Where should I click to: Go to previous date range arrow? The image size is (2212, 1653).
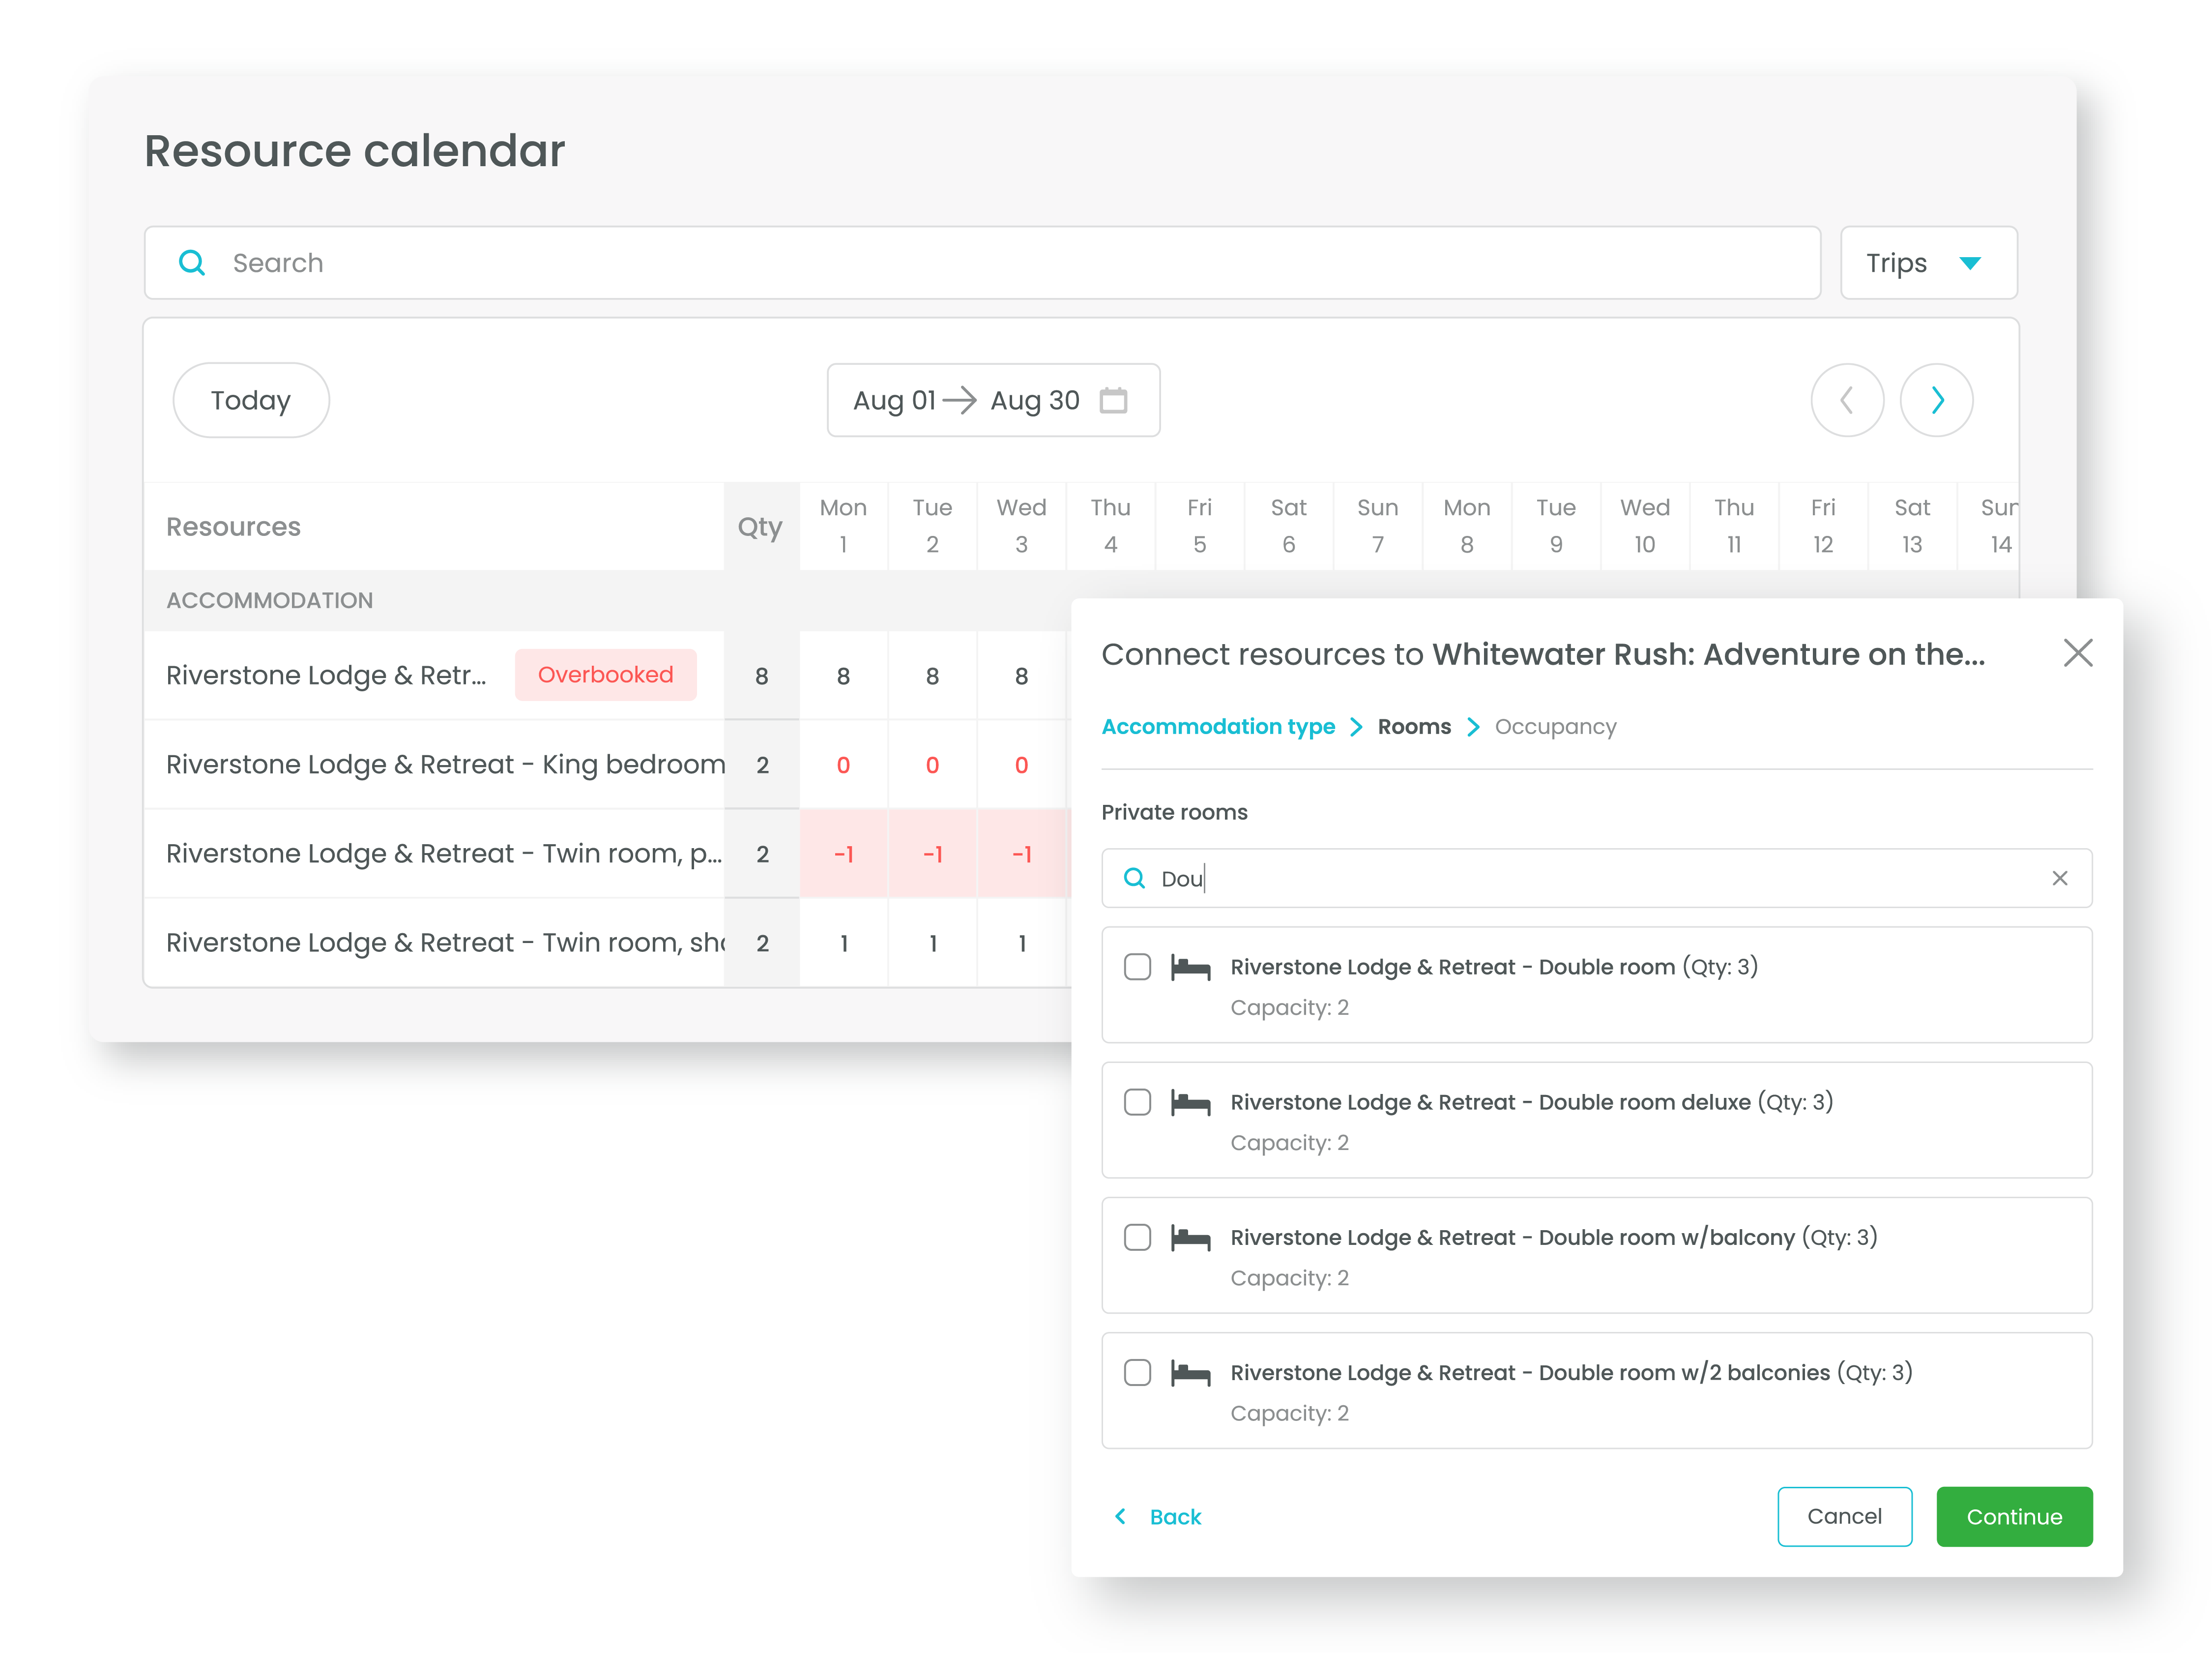point(1847,400)
